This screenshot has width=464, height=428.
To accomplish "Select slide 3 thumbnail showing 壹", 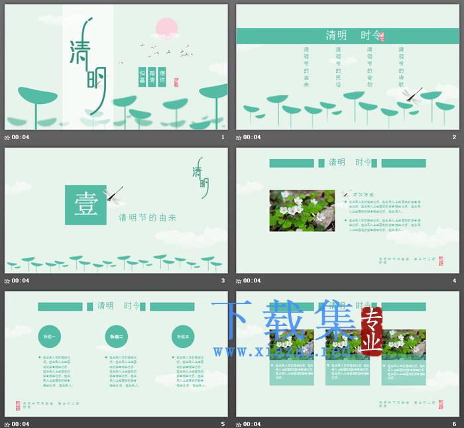I will (116, 210).
